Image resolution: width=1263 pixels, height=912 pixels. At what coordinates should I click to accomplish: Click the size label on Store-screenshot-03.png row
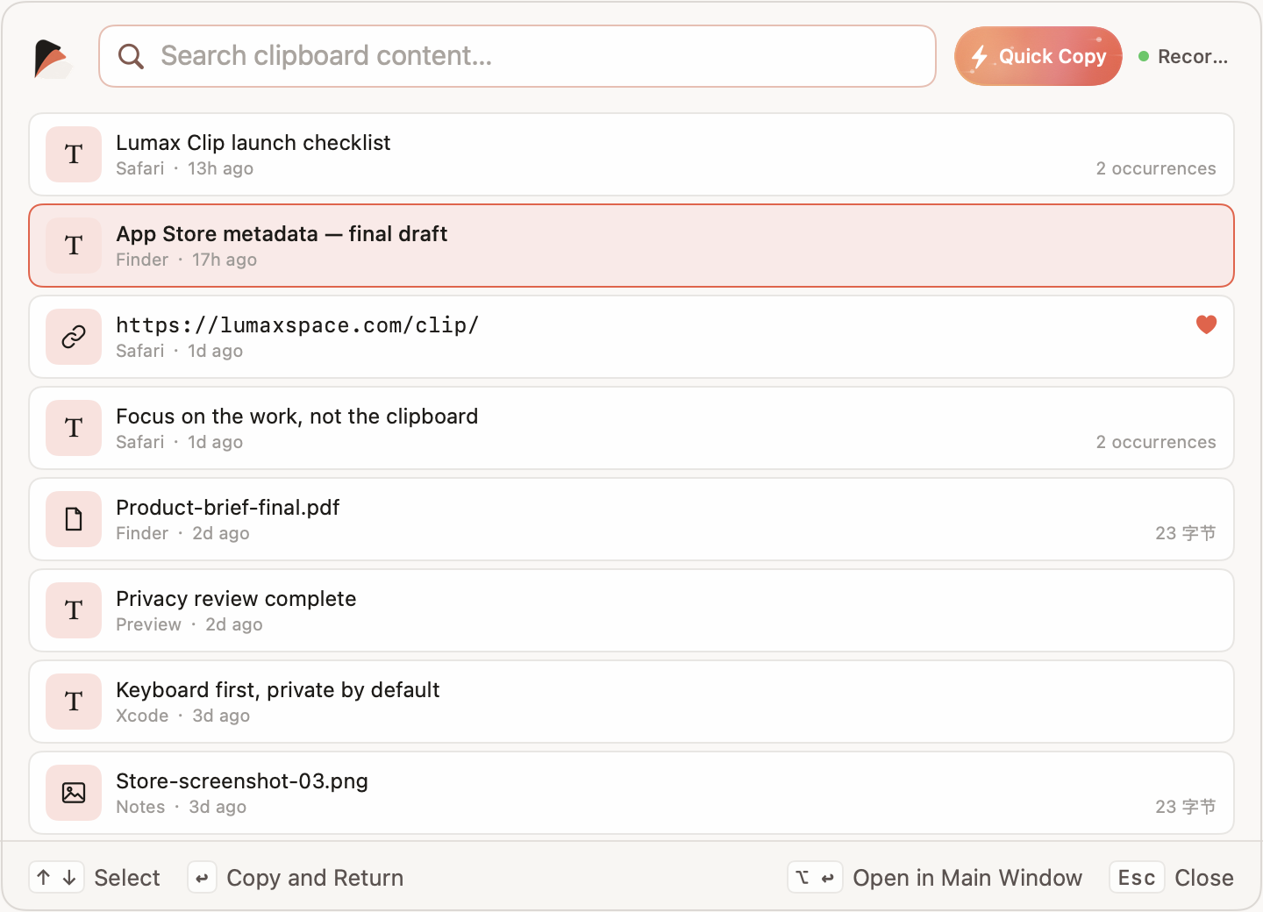point(1186,807)
